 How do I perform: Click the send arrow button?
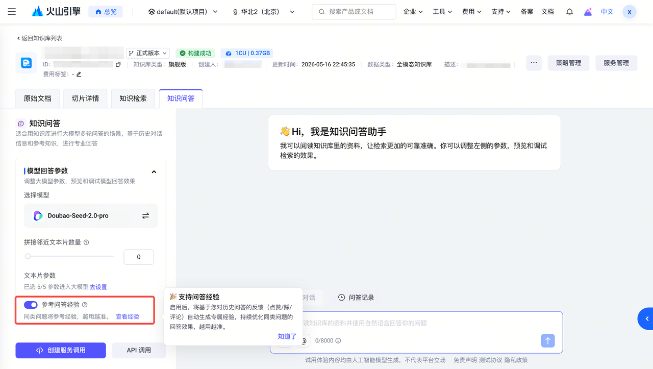click(548, 340)
